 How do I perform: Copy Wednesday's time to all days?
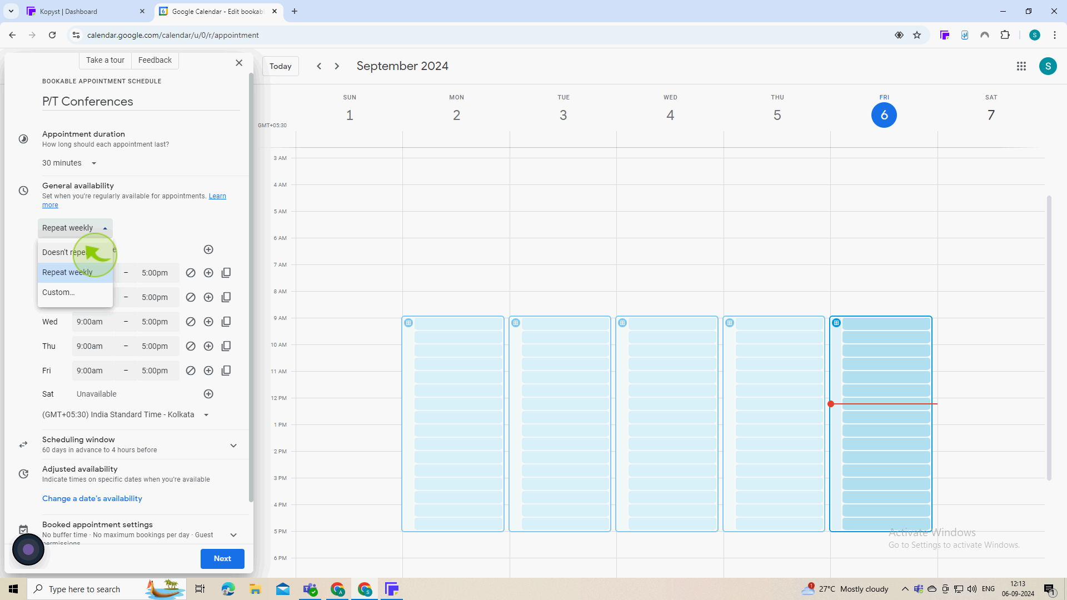[x=226, y=322]
